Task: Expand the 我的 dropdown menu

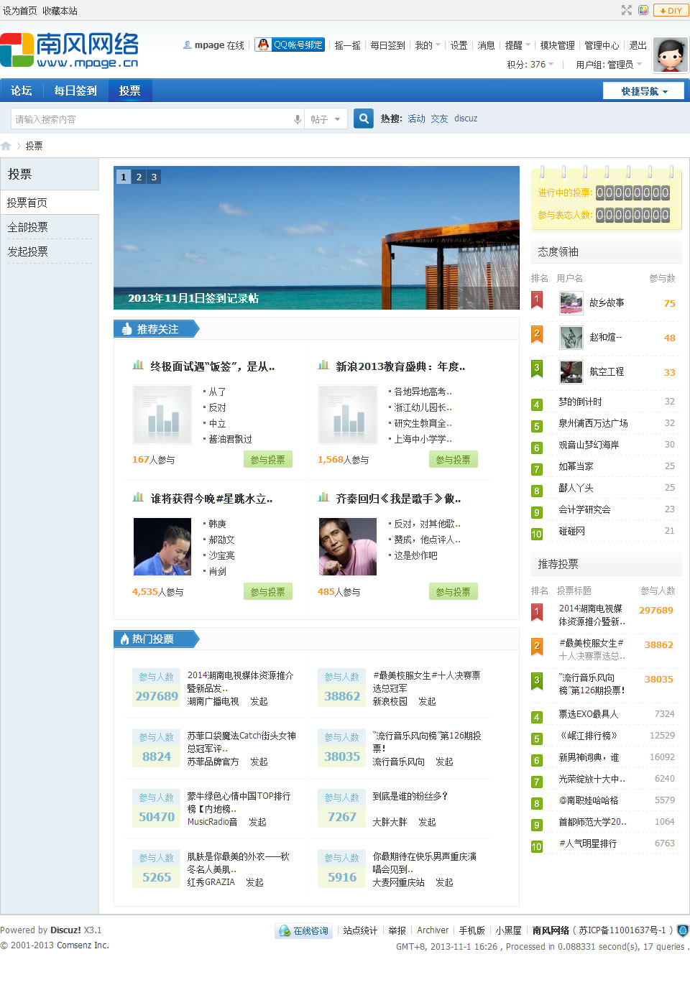Action: [x=428, y=45]
